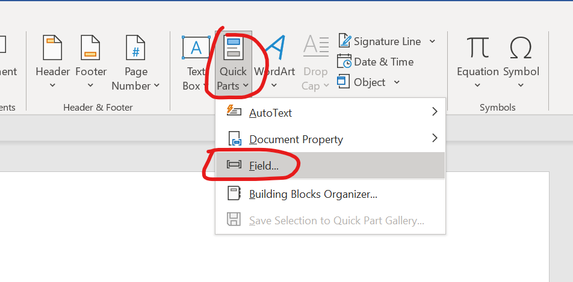Insert an Equation using pi icon
Viewport: 573px width, 282px height.
(478, 48)
